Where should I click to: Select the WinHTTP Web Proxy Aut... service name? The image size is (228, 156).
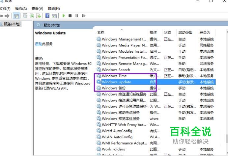(x=124, y=125)
